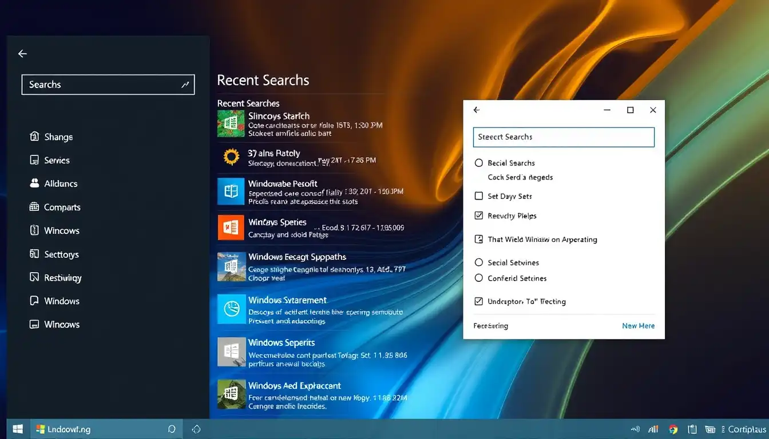Click the back arrow in the left panel
Screen dimensions: 769x439
[x=22, y=54]
